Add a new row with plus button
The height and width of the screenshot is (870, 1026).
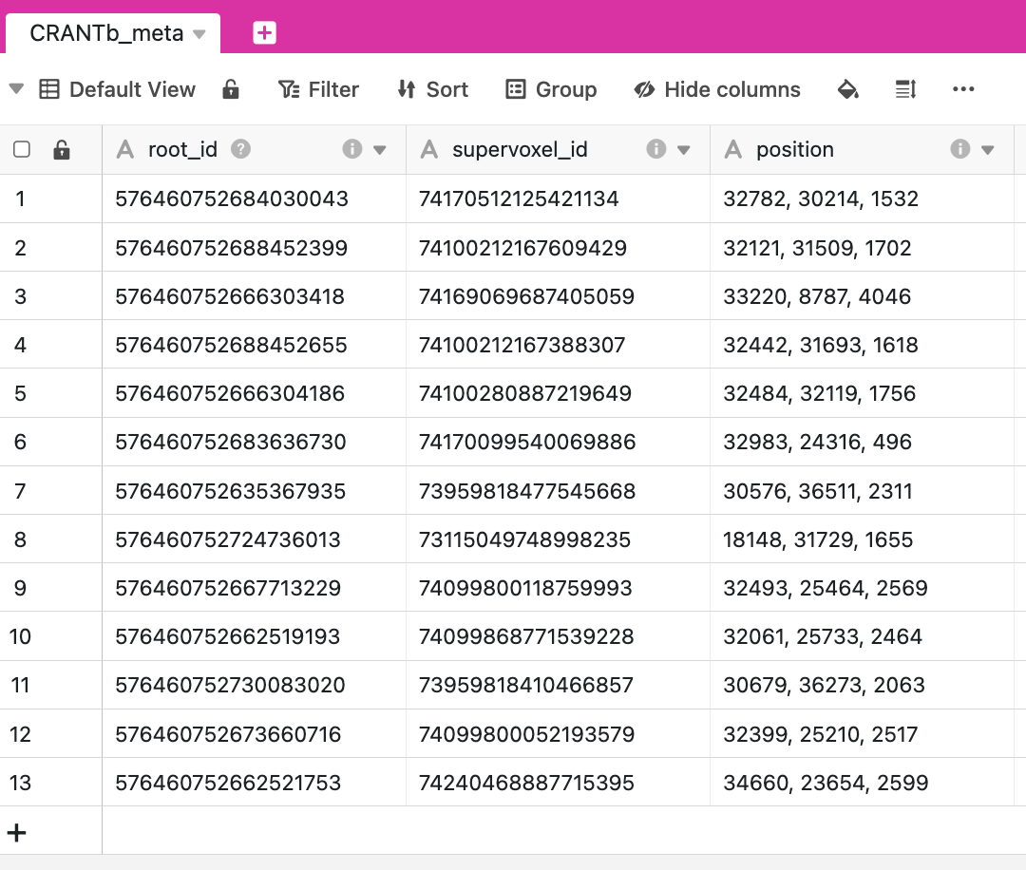[x=16, y=832]
